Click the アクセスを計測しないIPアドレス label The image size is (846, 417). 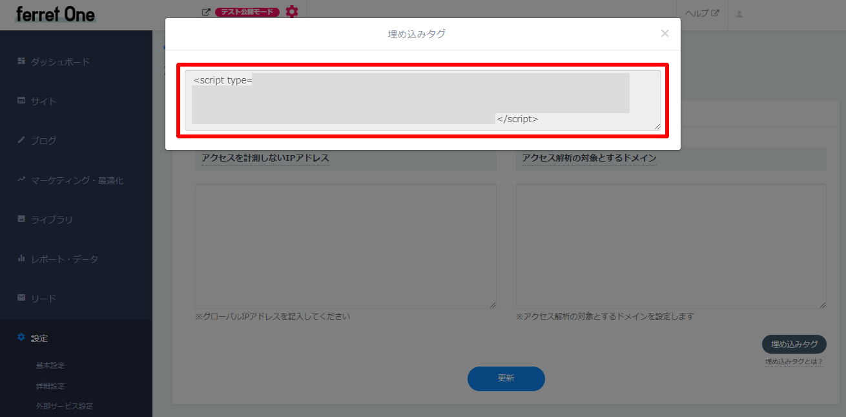265,158
